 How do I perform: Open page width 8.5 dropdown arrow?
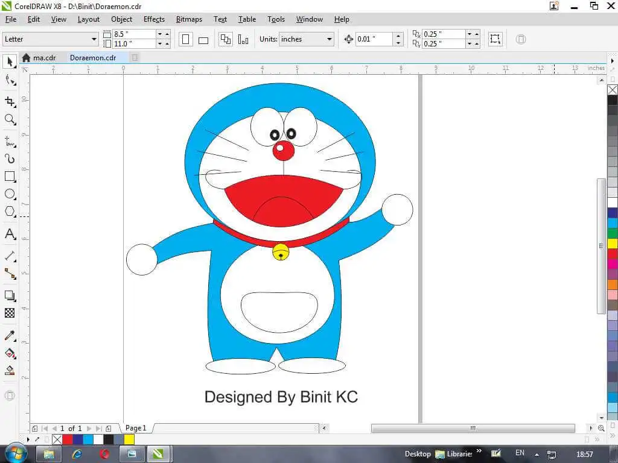point(159,34)
